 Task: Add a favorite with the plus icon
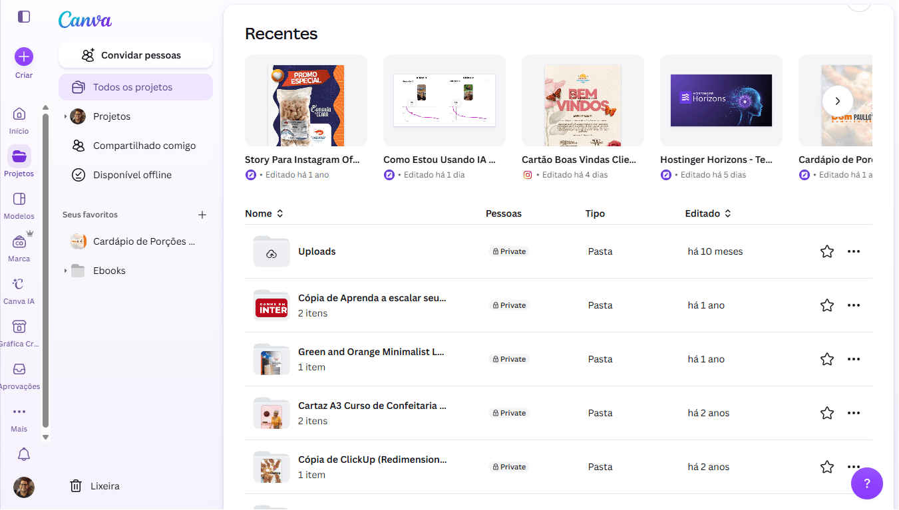click(202, 215)
